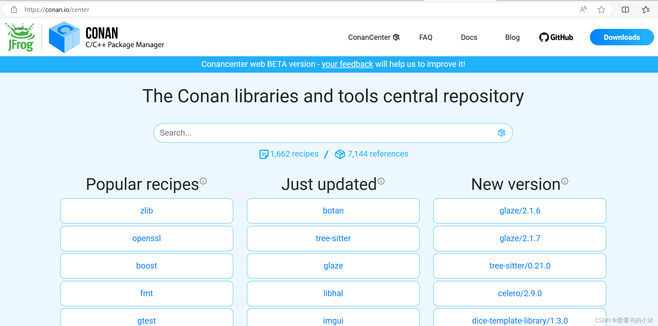Click the browser address bar URL

[x=57, y=10]
